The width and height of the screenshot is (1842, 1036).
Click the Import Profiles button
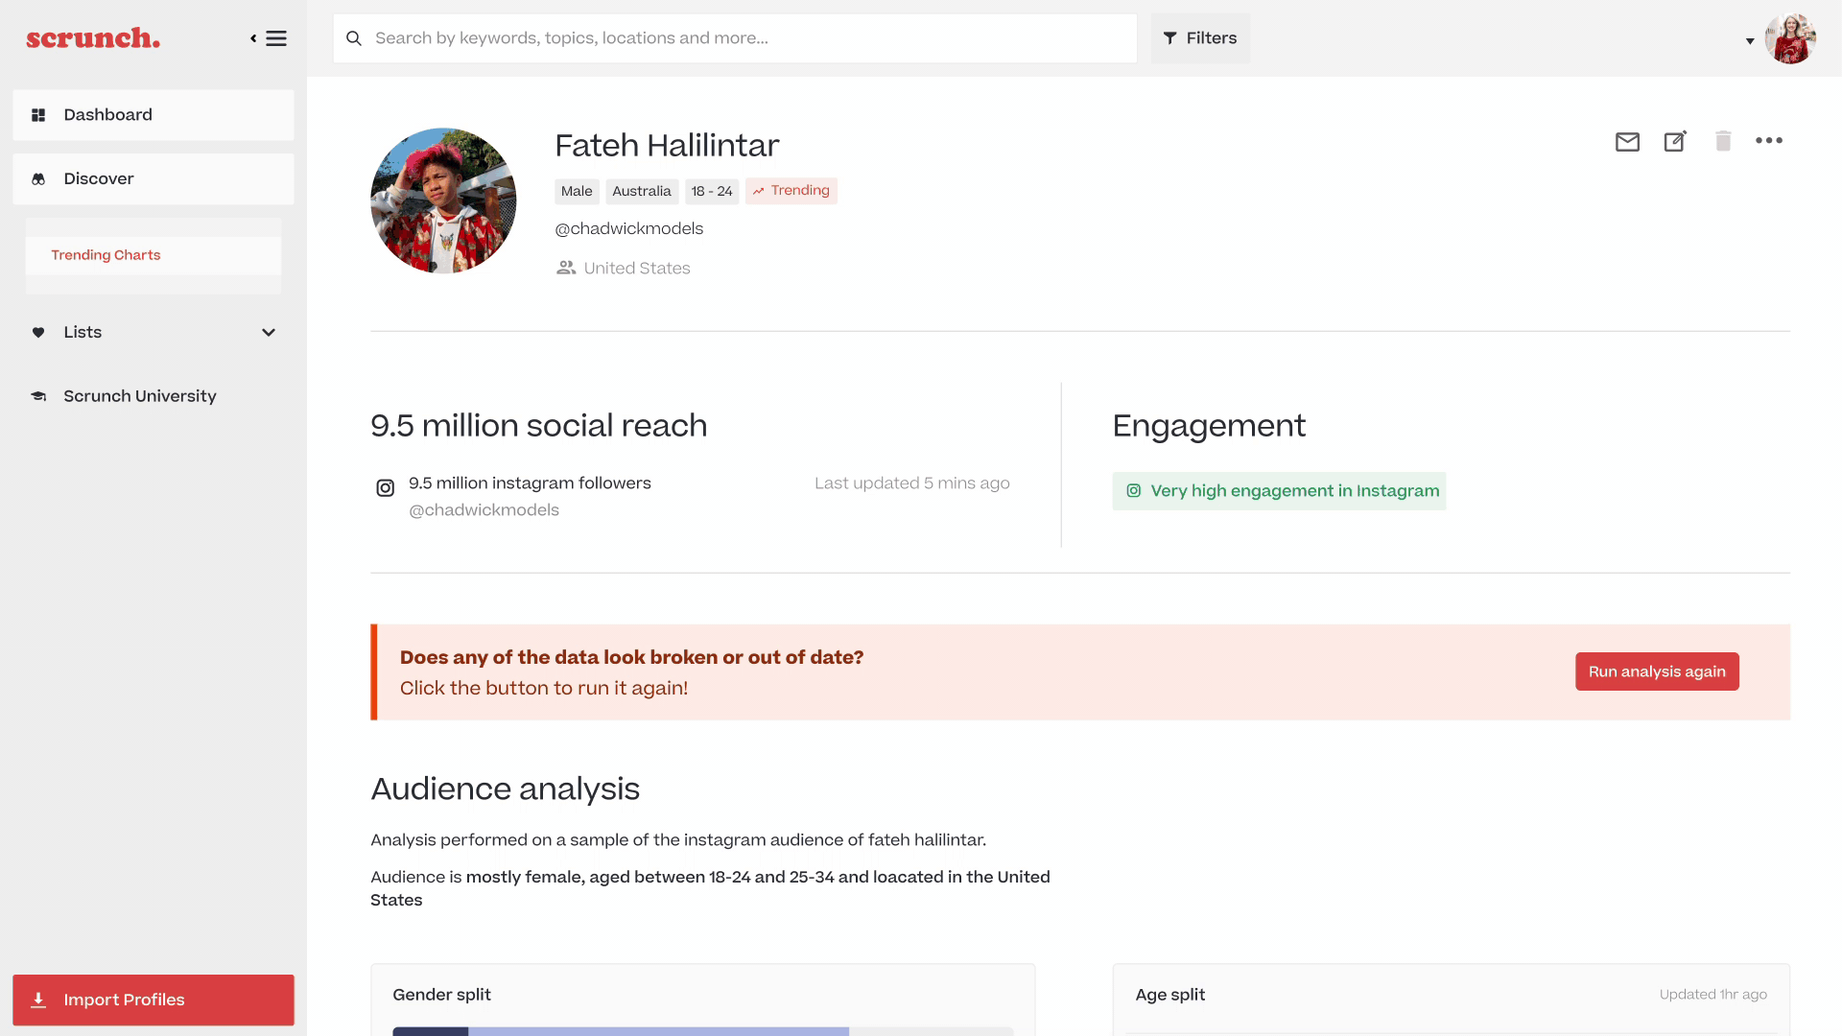pyautogui.click(x=153, y=1000)
